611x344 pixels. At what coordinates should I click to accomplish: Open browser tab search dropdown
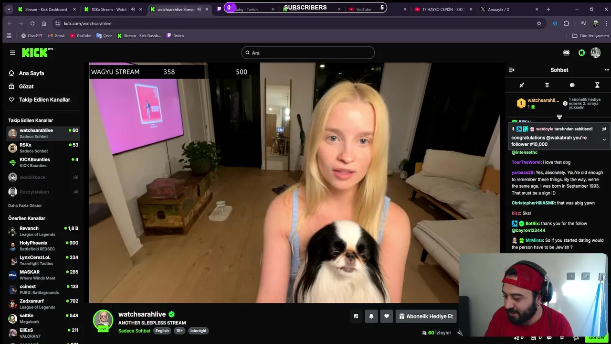[x=8, y=9]
